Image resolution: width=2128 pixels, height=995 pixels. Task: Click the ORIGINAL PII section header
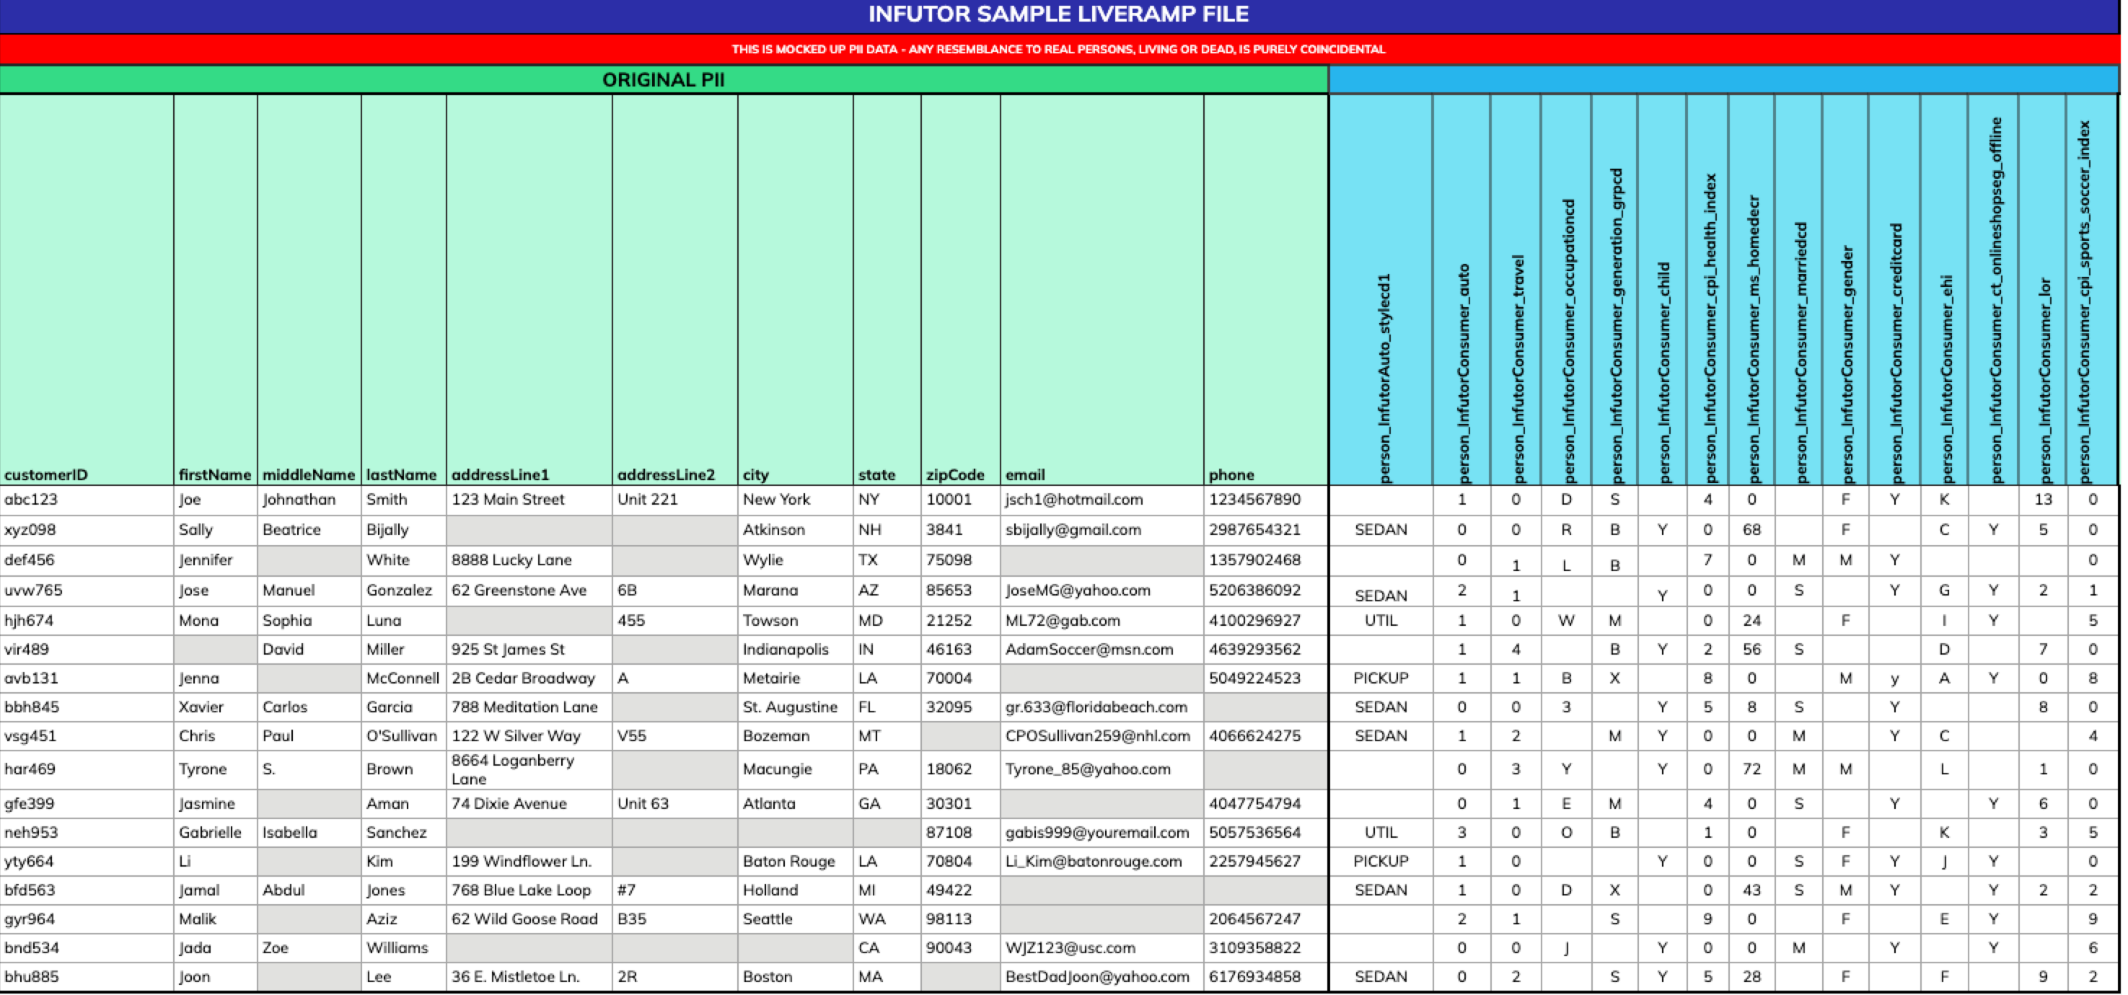click(x=664, y=80)
